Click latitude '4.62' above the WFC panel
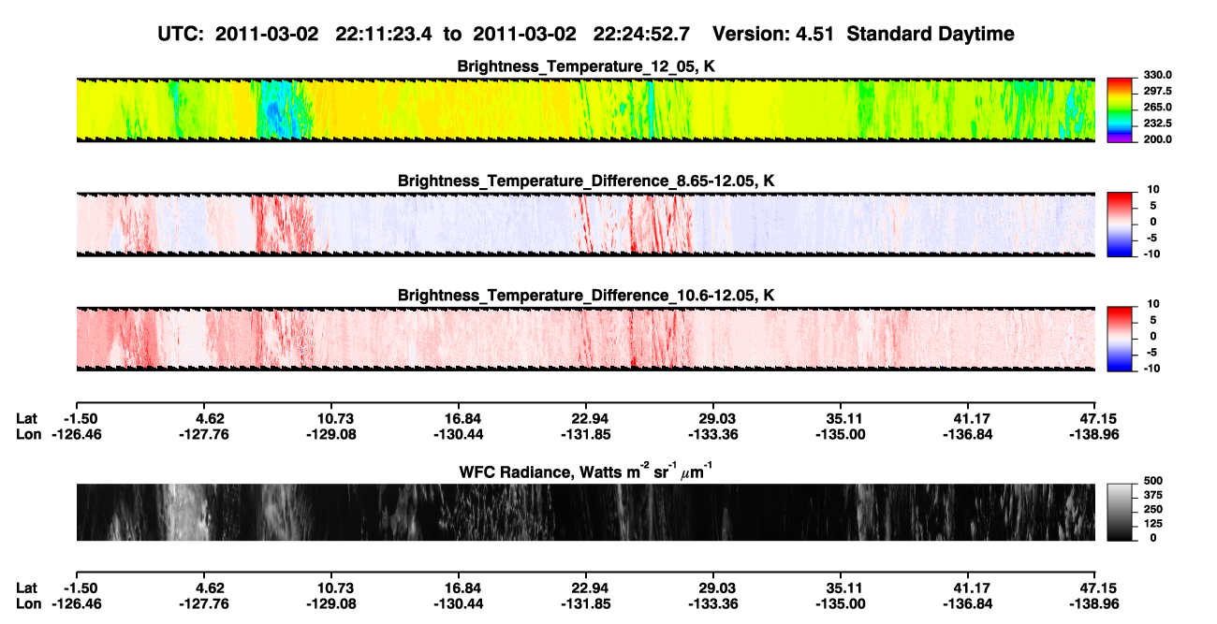This screenshot has width=1217, height=624. [x=204, y=418]
